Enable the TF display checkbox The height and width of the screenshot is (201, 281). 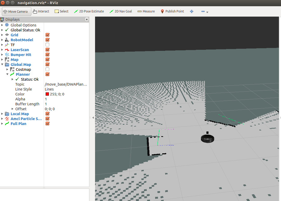point(47,44)
